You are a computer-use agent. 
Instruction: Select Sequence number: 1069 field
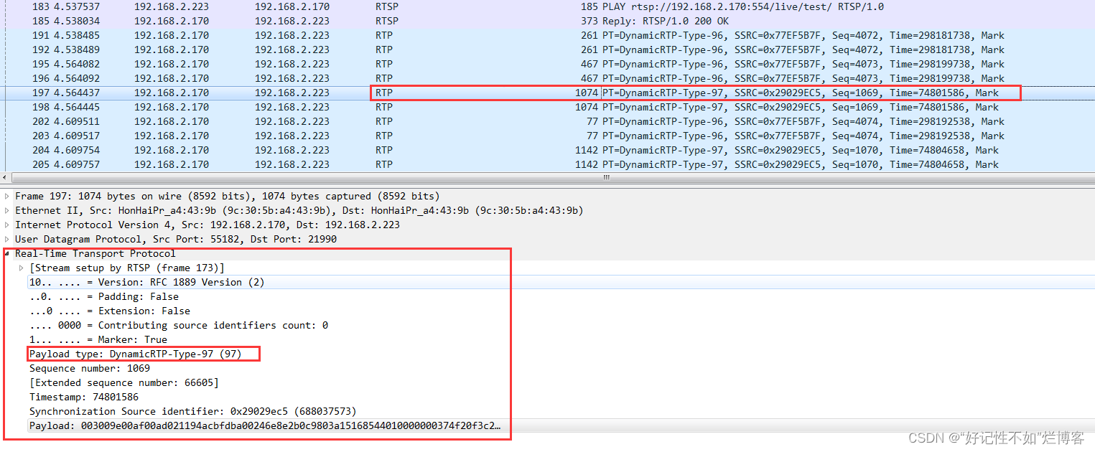[x=90, y=368]
